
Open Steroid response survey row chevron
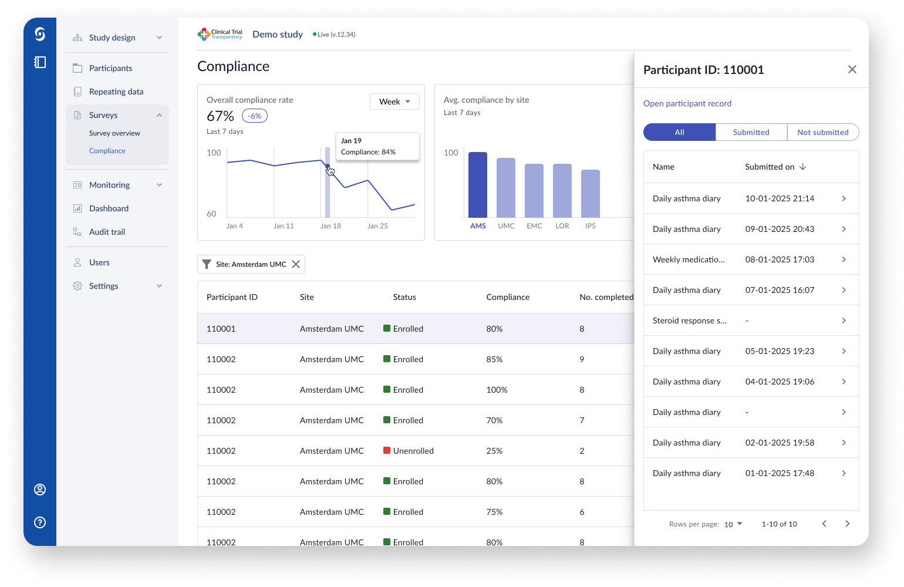click(844, 321)
